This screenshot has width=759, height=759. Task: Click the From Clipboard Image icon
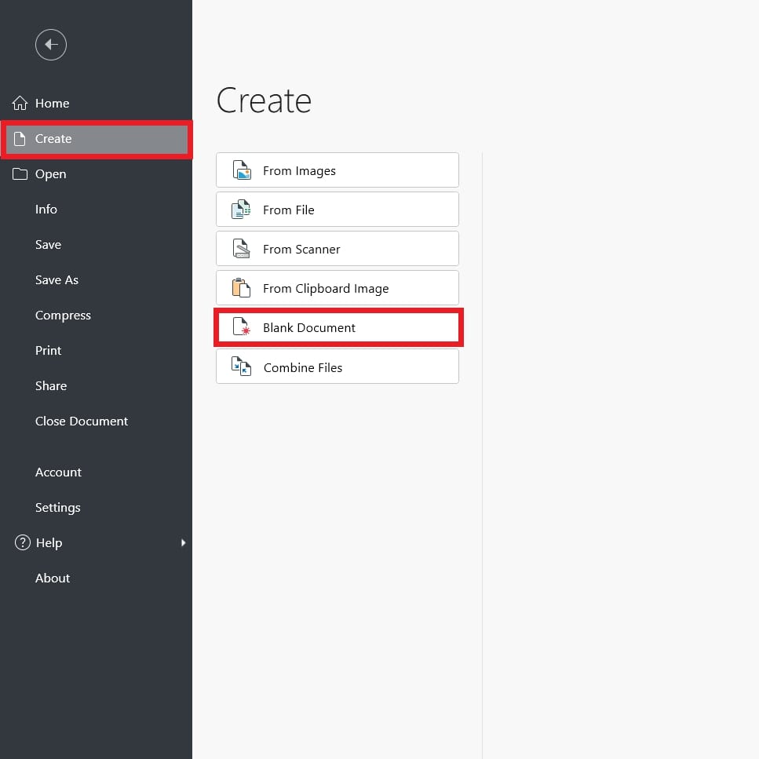[x=242, y=287]
